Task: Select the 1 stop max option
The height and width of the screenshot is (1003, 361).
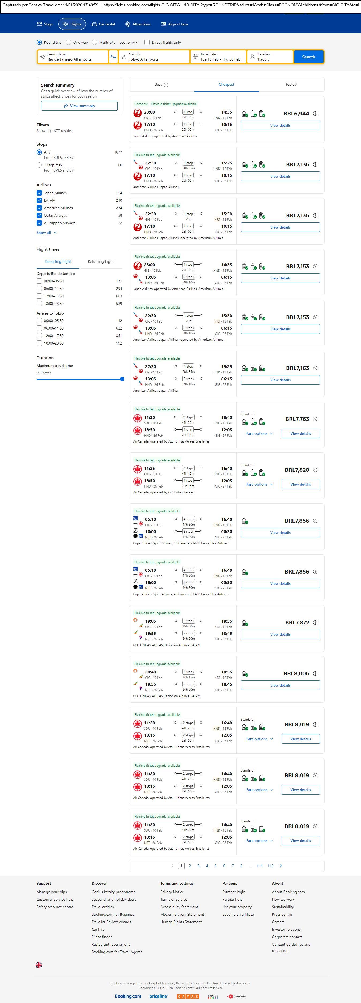Action: 39,165
